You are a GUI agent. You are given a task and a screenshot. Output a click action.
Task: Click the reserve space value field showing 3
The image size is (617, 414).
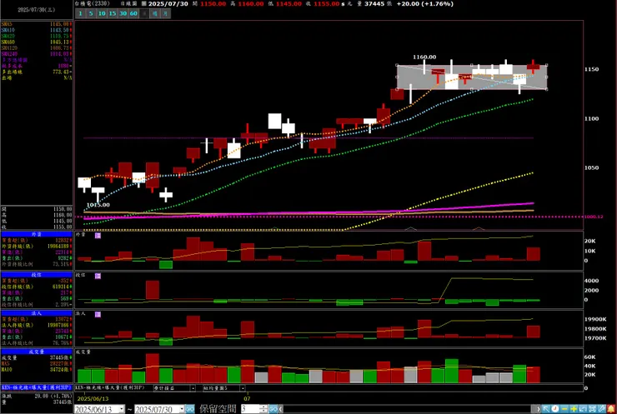click(250, 409)
